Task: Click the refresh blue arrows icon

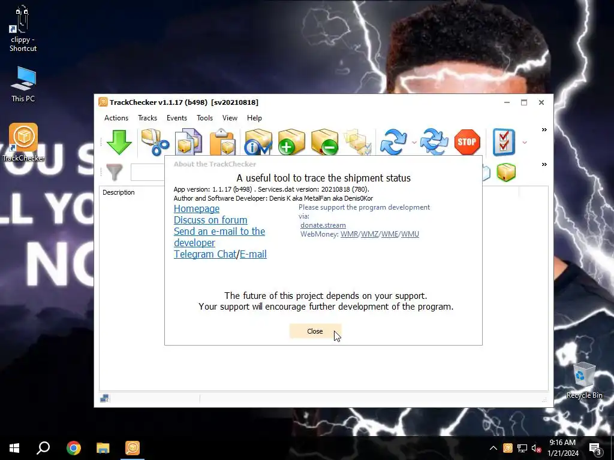Action: coord(393,142)
